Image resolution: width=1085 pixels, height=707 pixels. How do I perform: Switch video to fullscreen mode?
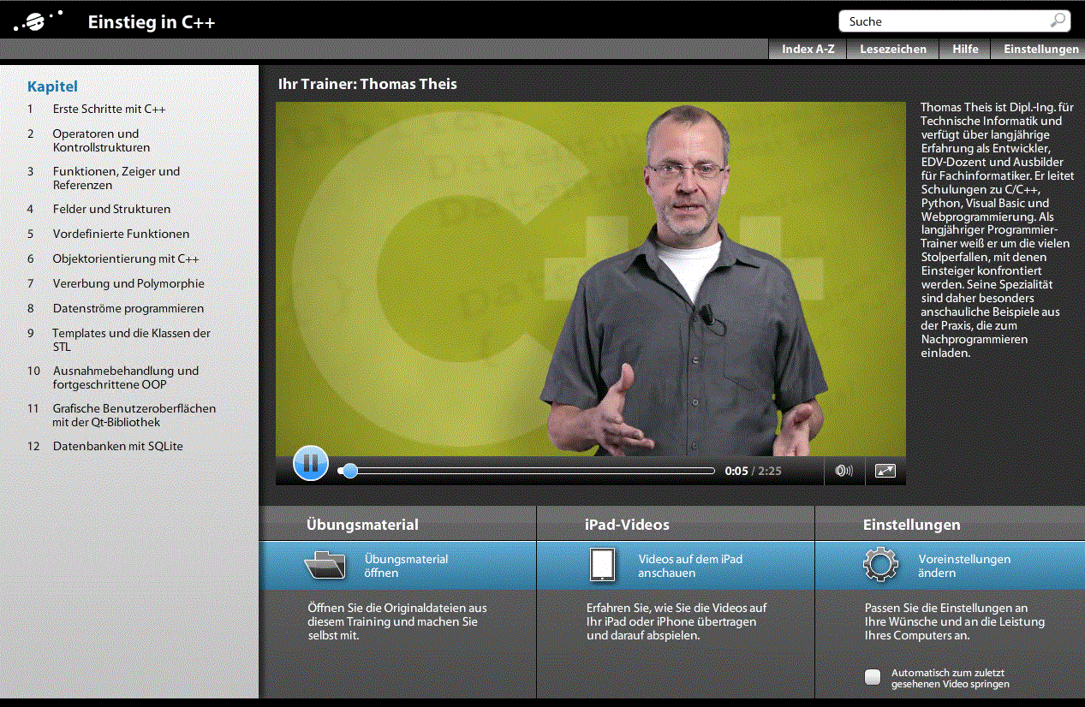point(885,471)
